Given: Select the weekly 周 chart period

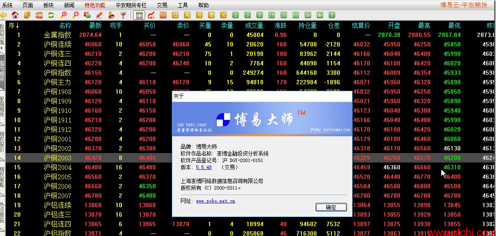Looking at the screenshot, I should 187,15.
